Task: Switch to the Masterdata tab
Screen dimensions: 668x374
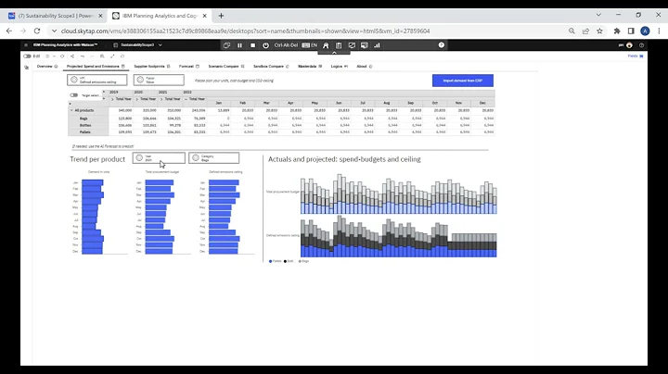Action: pyautogui.click(x=310, y=67)
